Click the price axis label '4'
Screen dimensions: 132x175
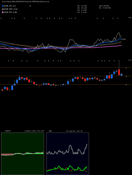coord(126,77)
